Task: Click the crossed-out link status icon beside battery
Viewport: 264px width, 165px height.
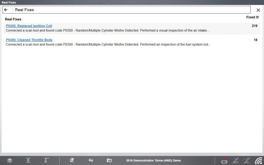Action: tap(236, 160)
